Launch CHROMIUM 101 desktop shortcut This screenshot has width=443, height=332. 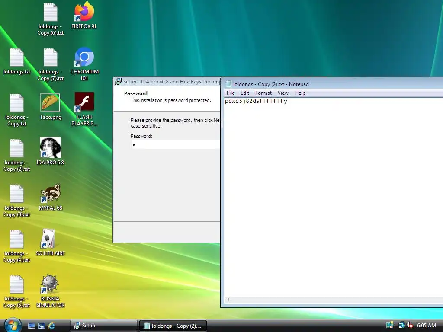pos(84,64)
